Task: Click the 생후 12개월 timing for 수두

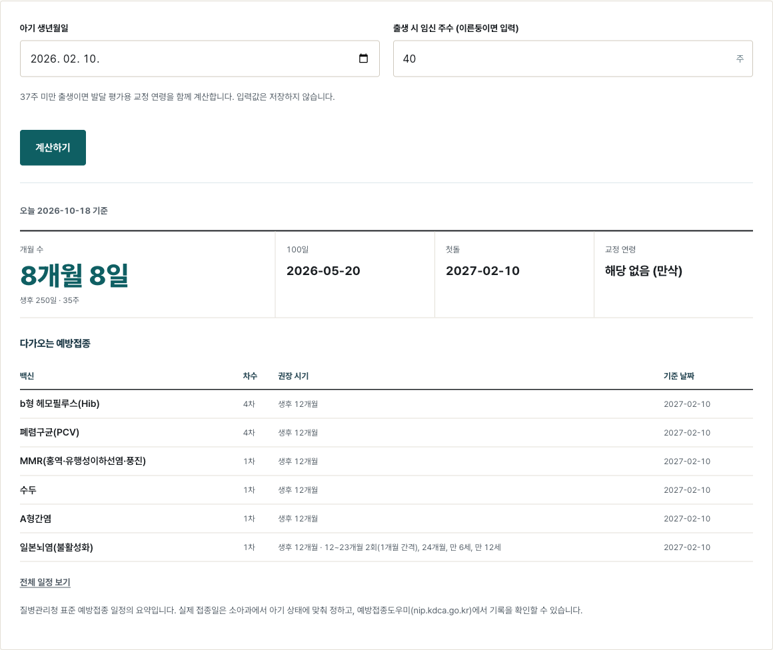Action: click(298, 490)
